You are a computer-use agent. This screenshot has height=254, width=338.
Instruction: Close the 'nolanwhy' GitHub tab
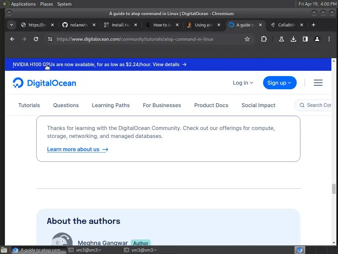[x=94, y=25]
